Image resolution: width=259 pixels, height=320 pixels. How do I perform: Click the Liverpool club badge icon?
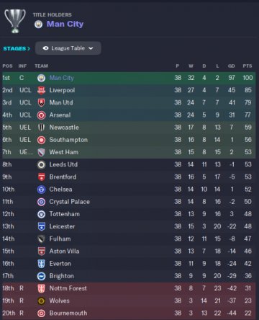pos(41,90)
